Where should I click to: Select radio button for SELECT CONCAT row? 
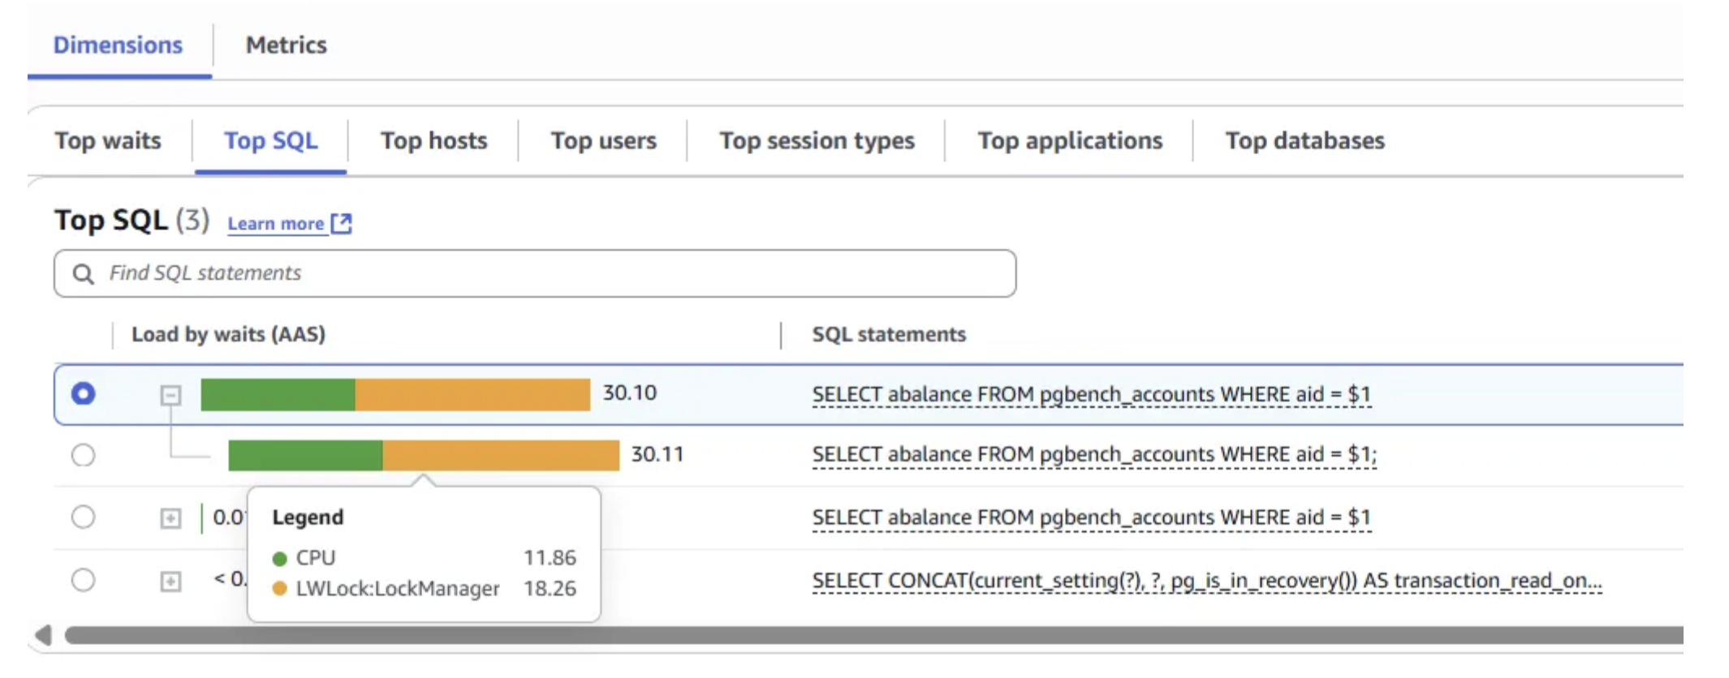click(83, 580)
